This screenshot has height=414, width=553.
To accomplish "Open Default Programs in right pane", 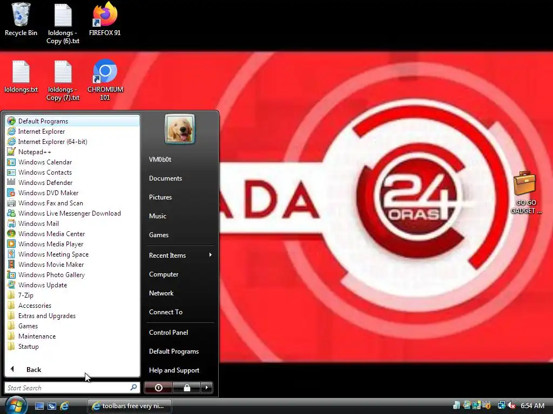I will [173, 351].
